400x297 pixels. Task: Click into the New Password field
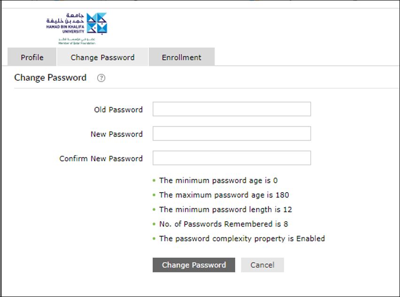tap(231, 133)
